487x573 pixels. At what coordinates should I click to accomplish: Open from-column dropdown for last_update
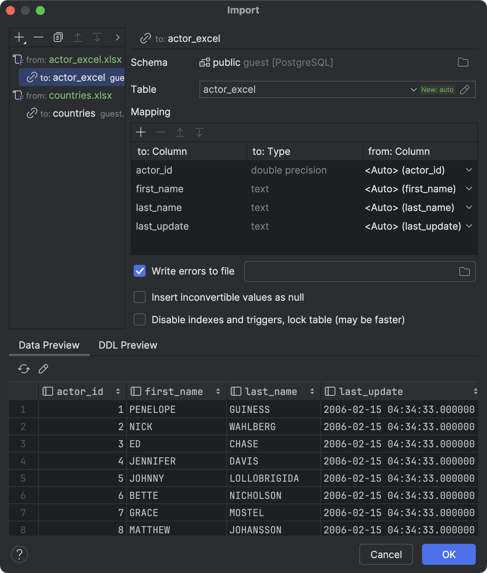(469, 226)
